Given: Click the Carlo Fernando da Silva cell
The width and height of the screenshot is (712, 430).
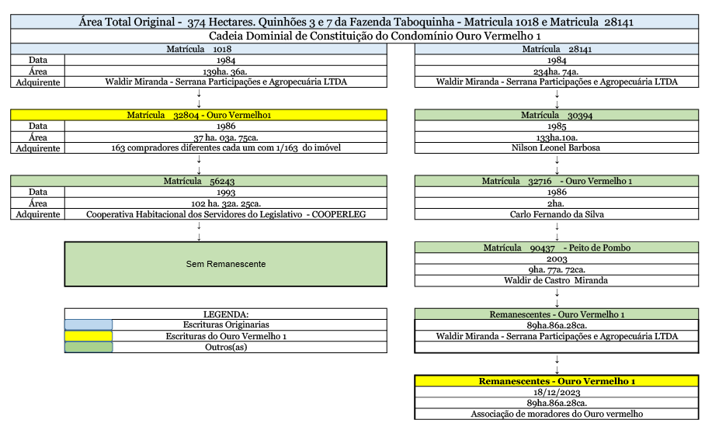Looking at the screenshot, I should pyautogui.click(x=557, y=214).
